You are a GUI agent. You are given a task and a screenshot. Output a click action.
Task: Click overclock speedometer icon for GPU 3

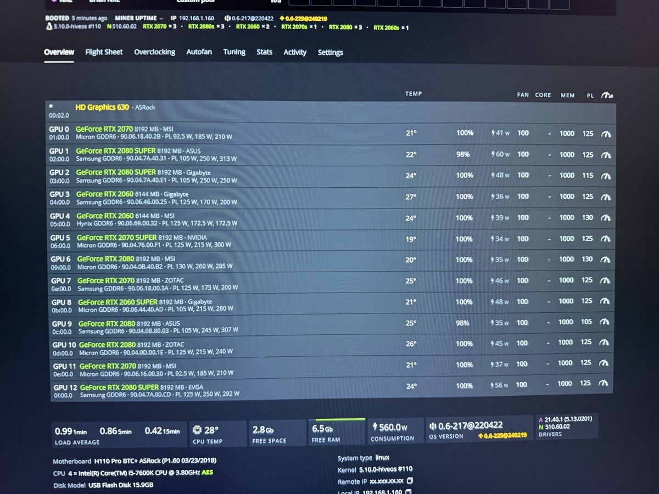click(x=606, y=197)
